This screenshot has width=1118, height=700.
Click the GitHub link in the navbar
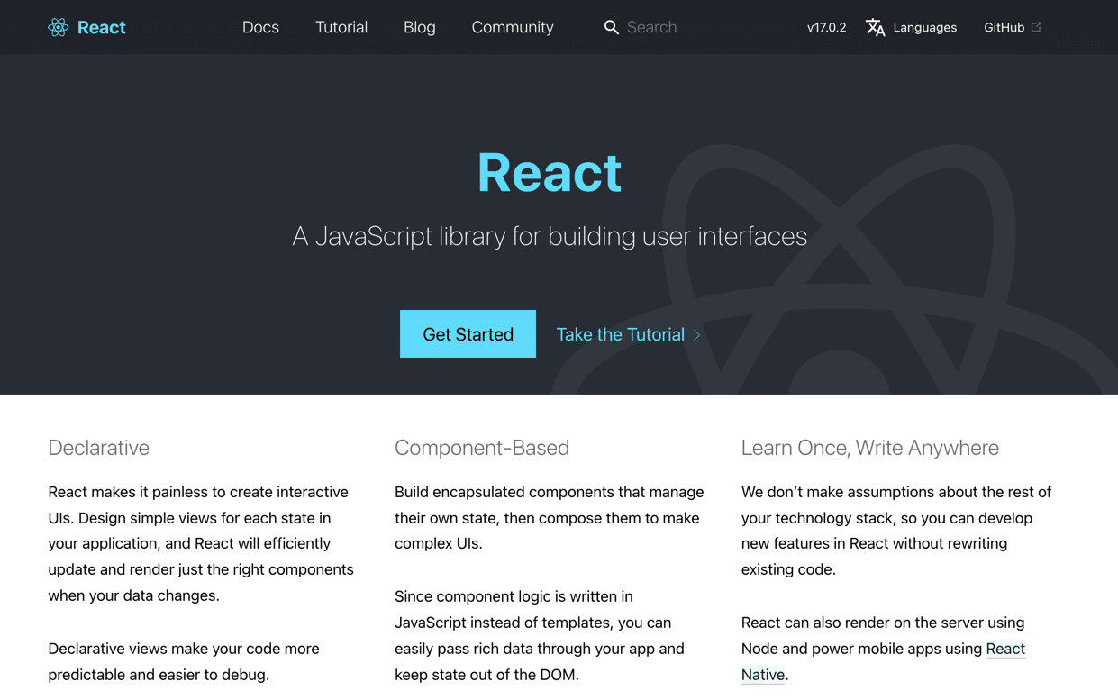(x=1004, y=27)
